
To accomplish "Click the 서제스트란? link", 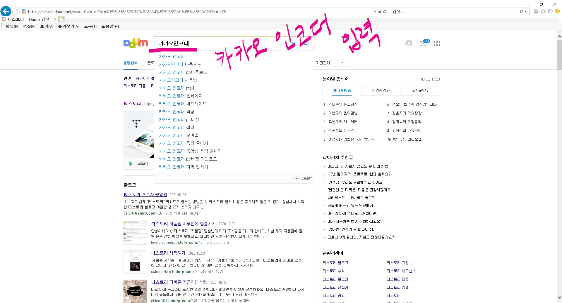I will (x=303, y=178).
